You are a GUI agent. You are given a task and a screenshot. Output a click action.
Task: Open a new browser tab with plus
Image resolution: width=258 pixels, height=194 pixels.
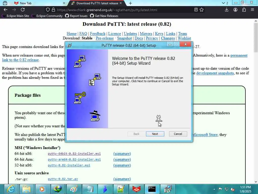coord(130,3)
